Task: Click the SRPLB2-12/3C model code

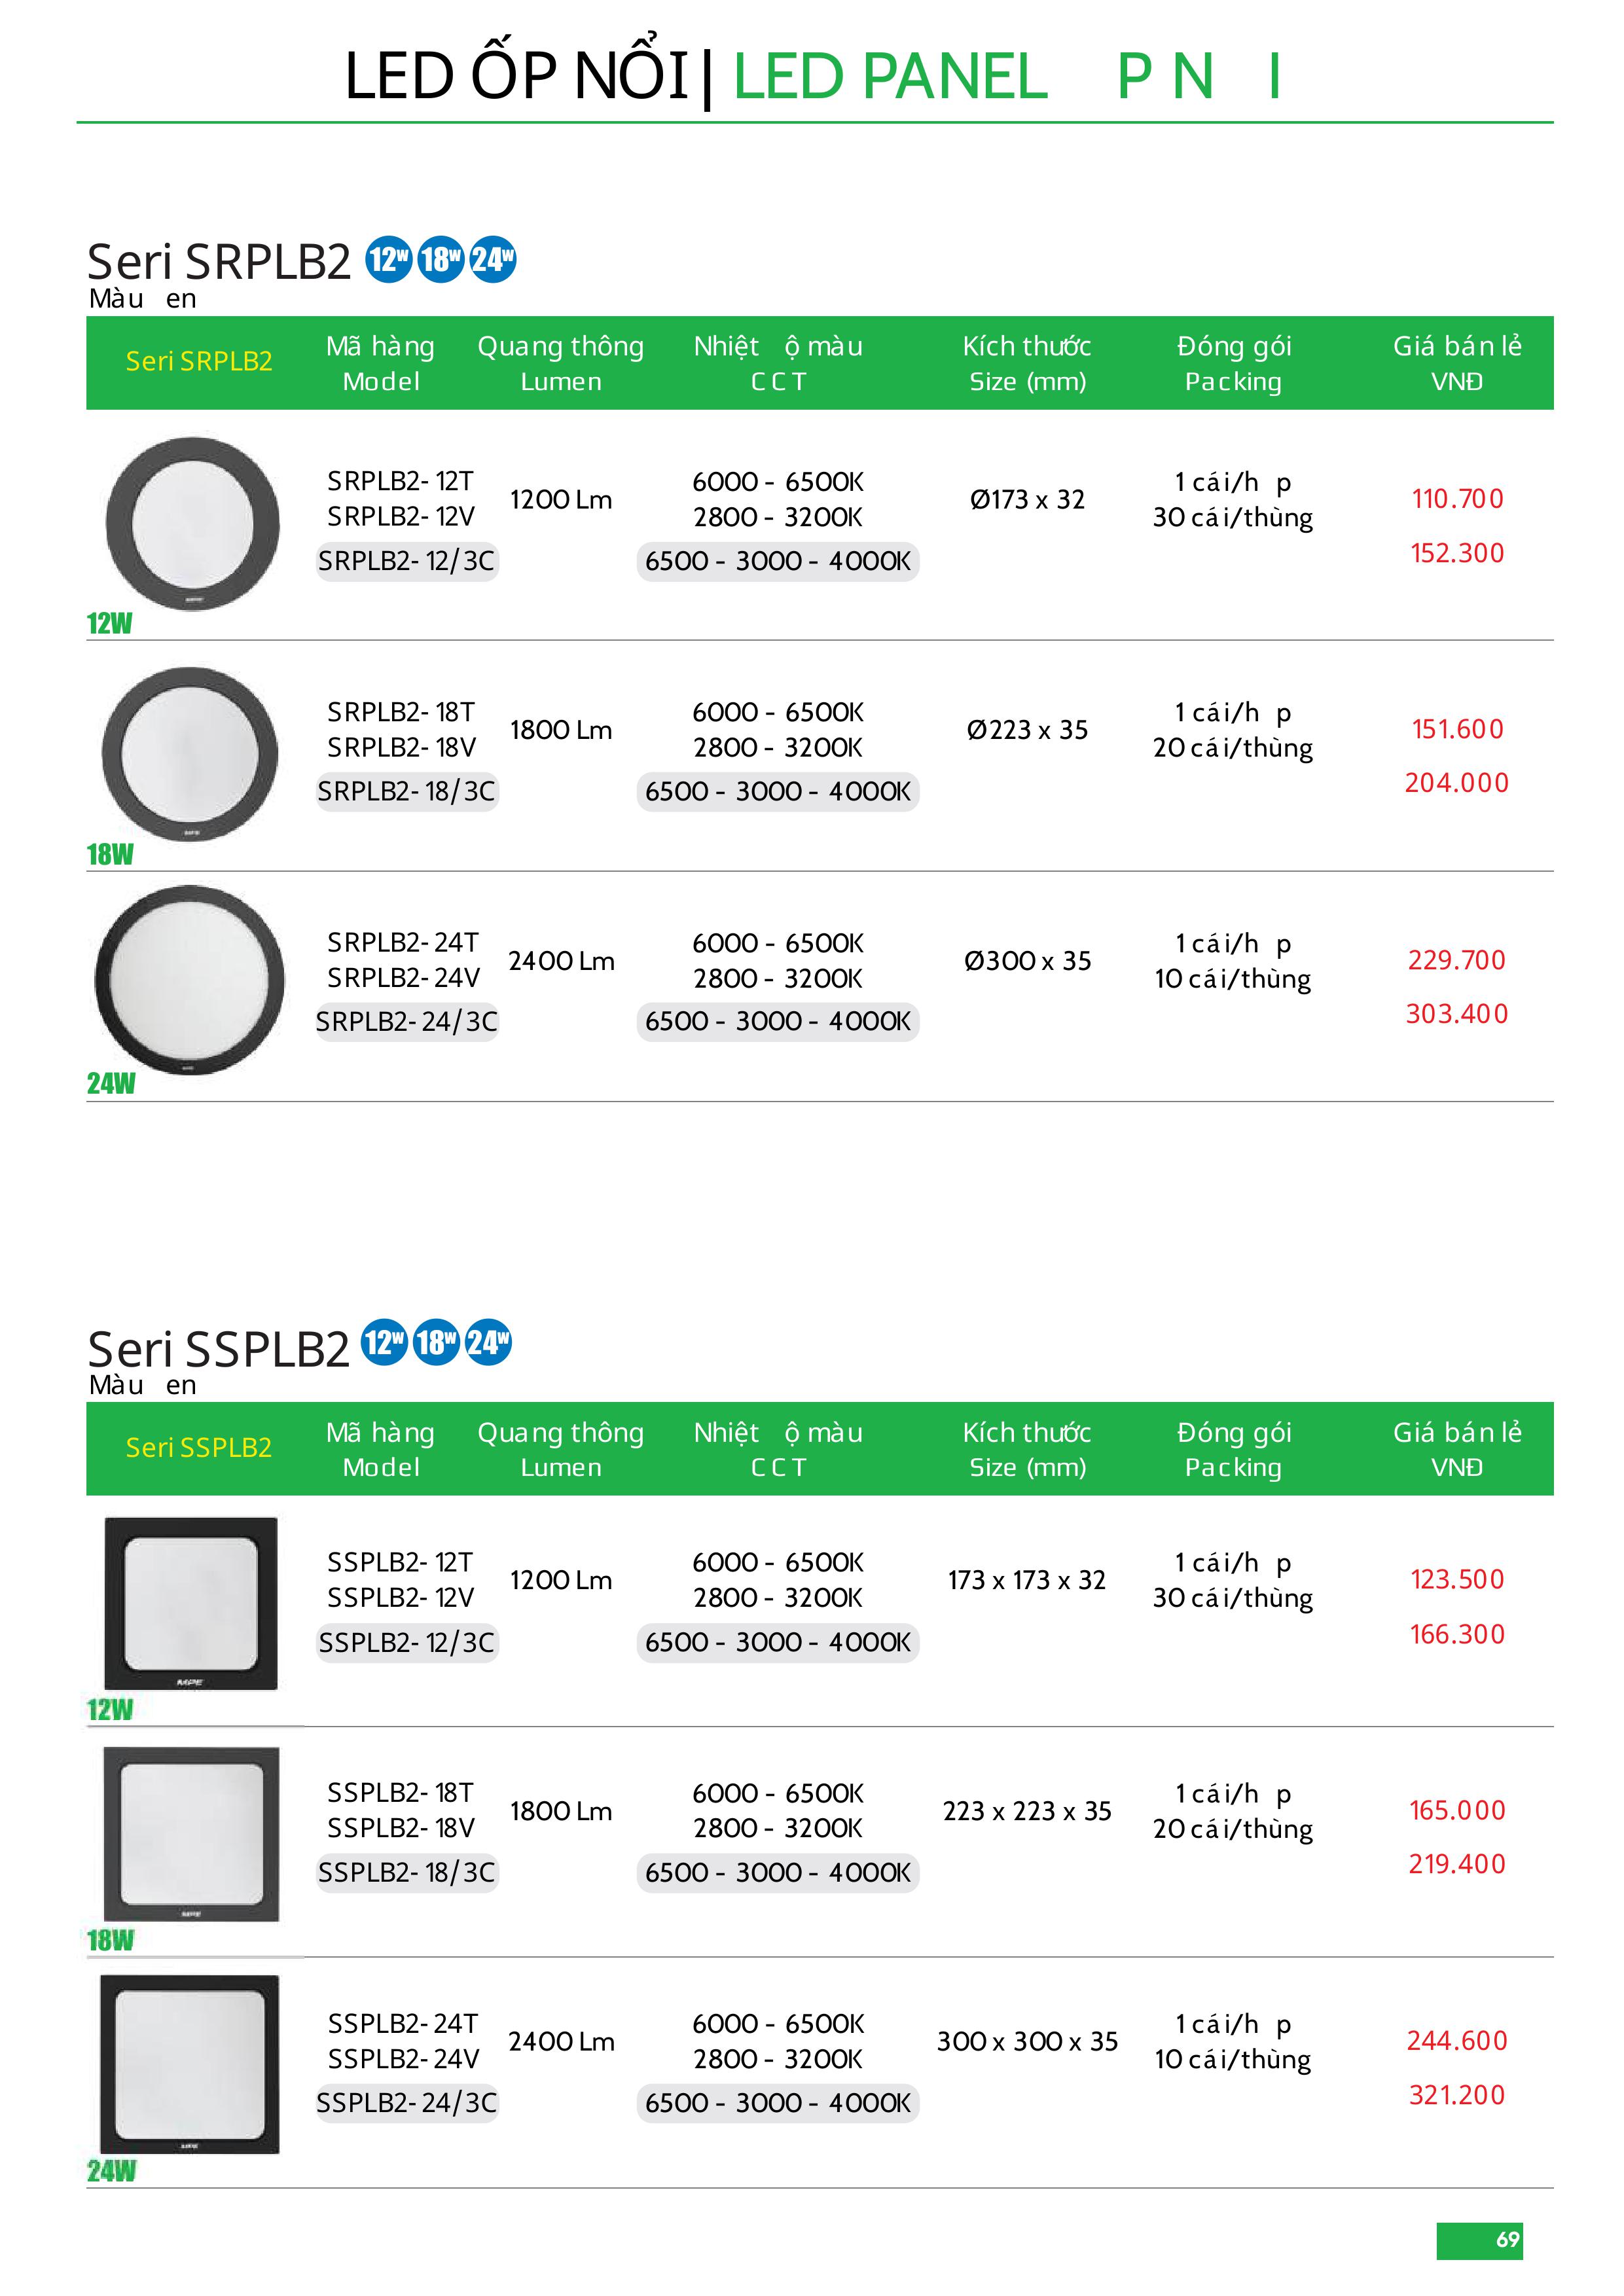Action: point(406,561)
